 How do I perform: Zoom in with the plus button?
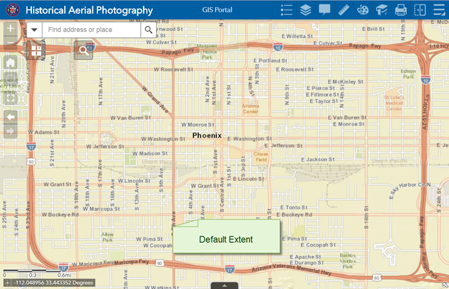coord(10,29)
